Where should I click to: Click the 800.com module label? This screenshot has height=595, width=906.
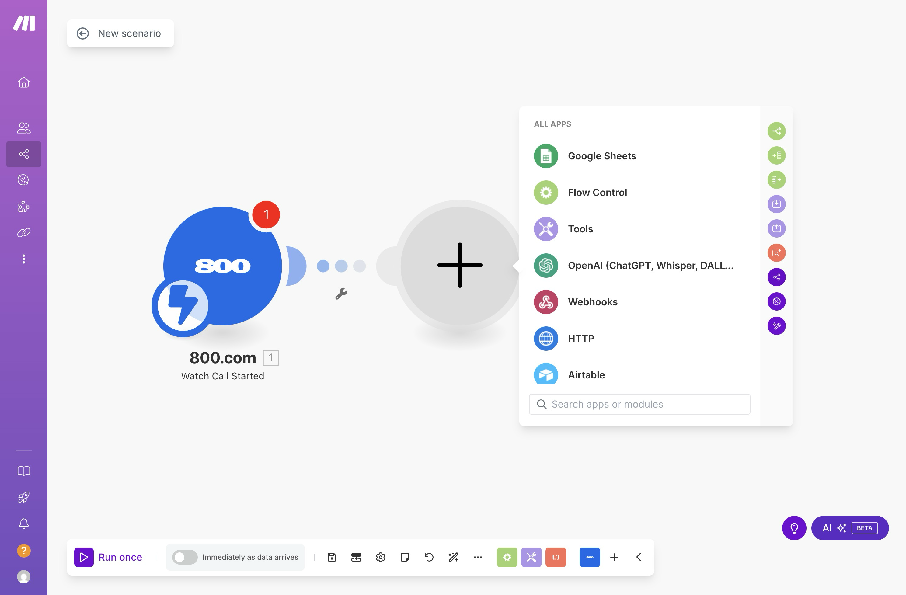223,357
